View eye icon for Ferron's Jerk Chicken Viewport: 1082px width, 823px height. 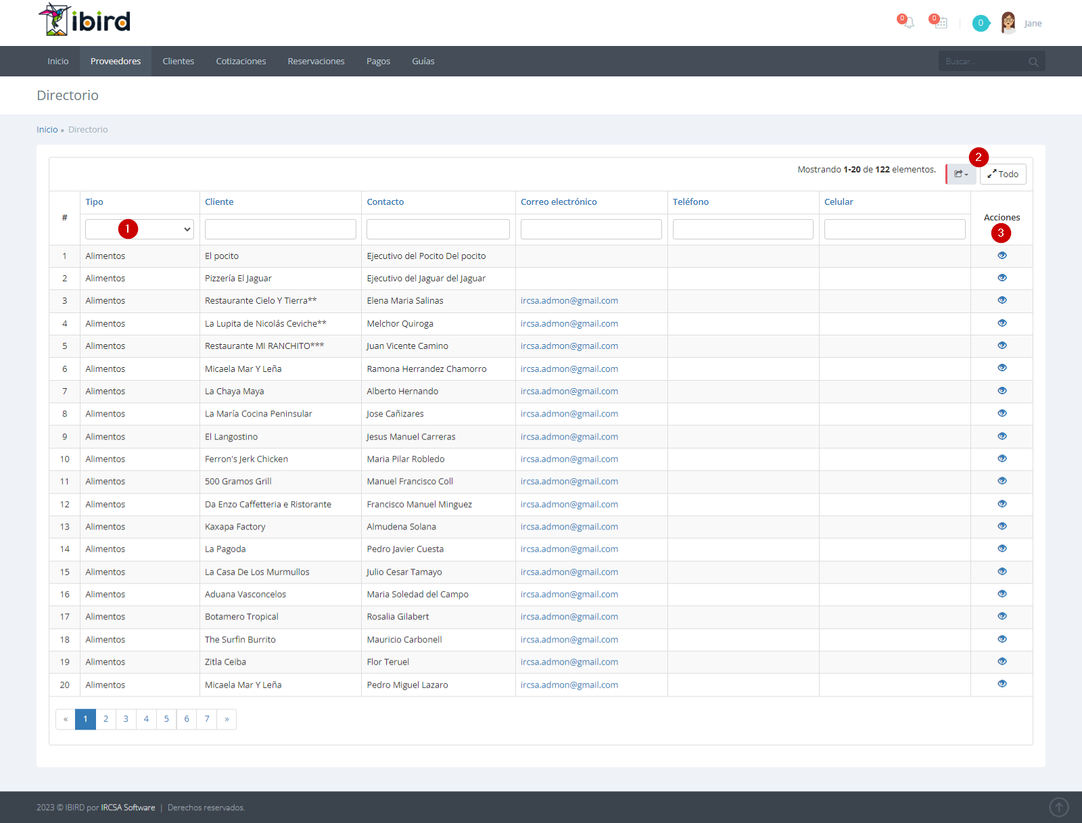pyautogui.click(x=1002, y=458)
